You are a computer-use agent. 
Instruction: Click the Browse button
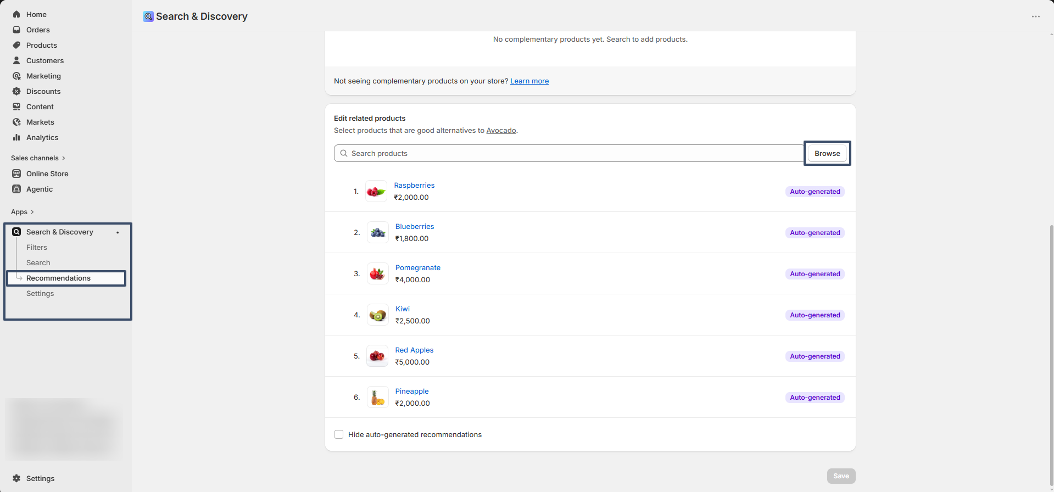[x=827, y=153]
